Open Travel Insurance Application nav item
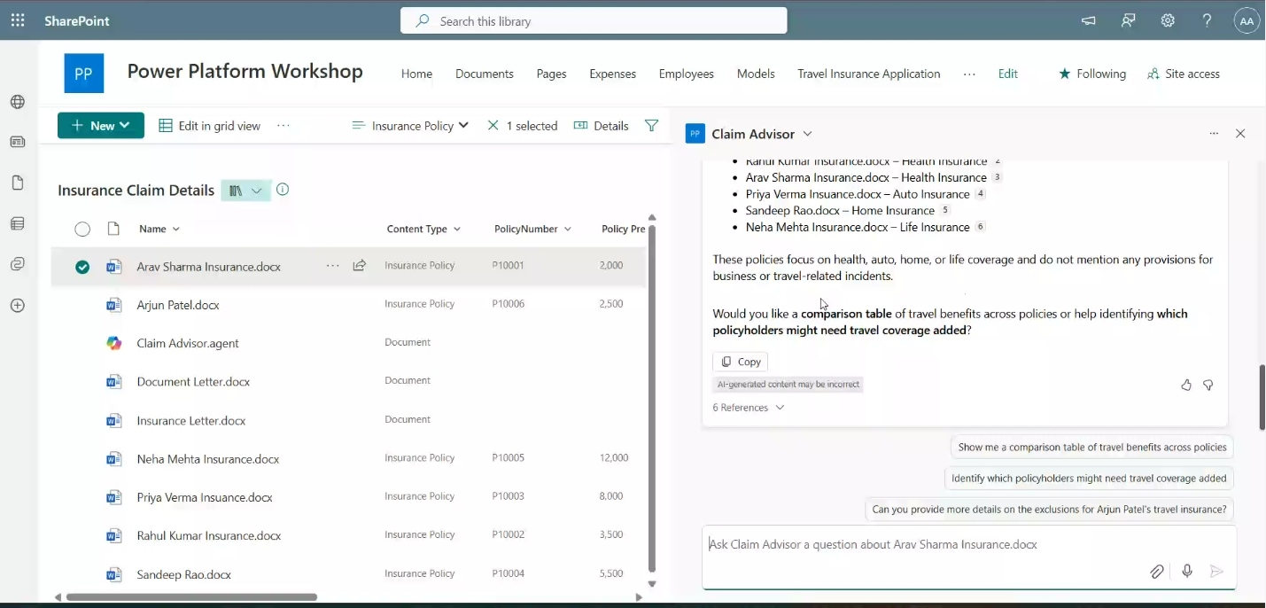This screenshot has width=1266, height=608. [869, 74]
